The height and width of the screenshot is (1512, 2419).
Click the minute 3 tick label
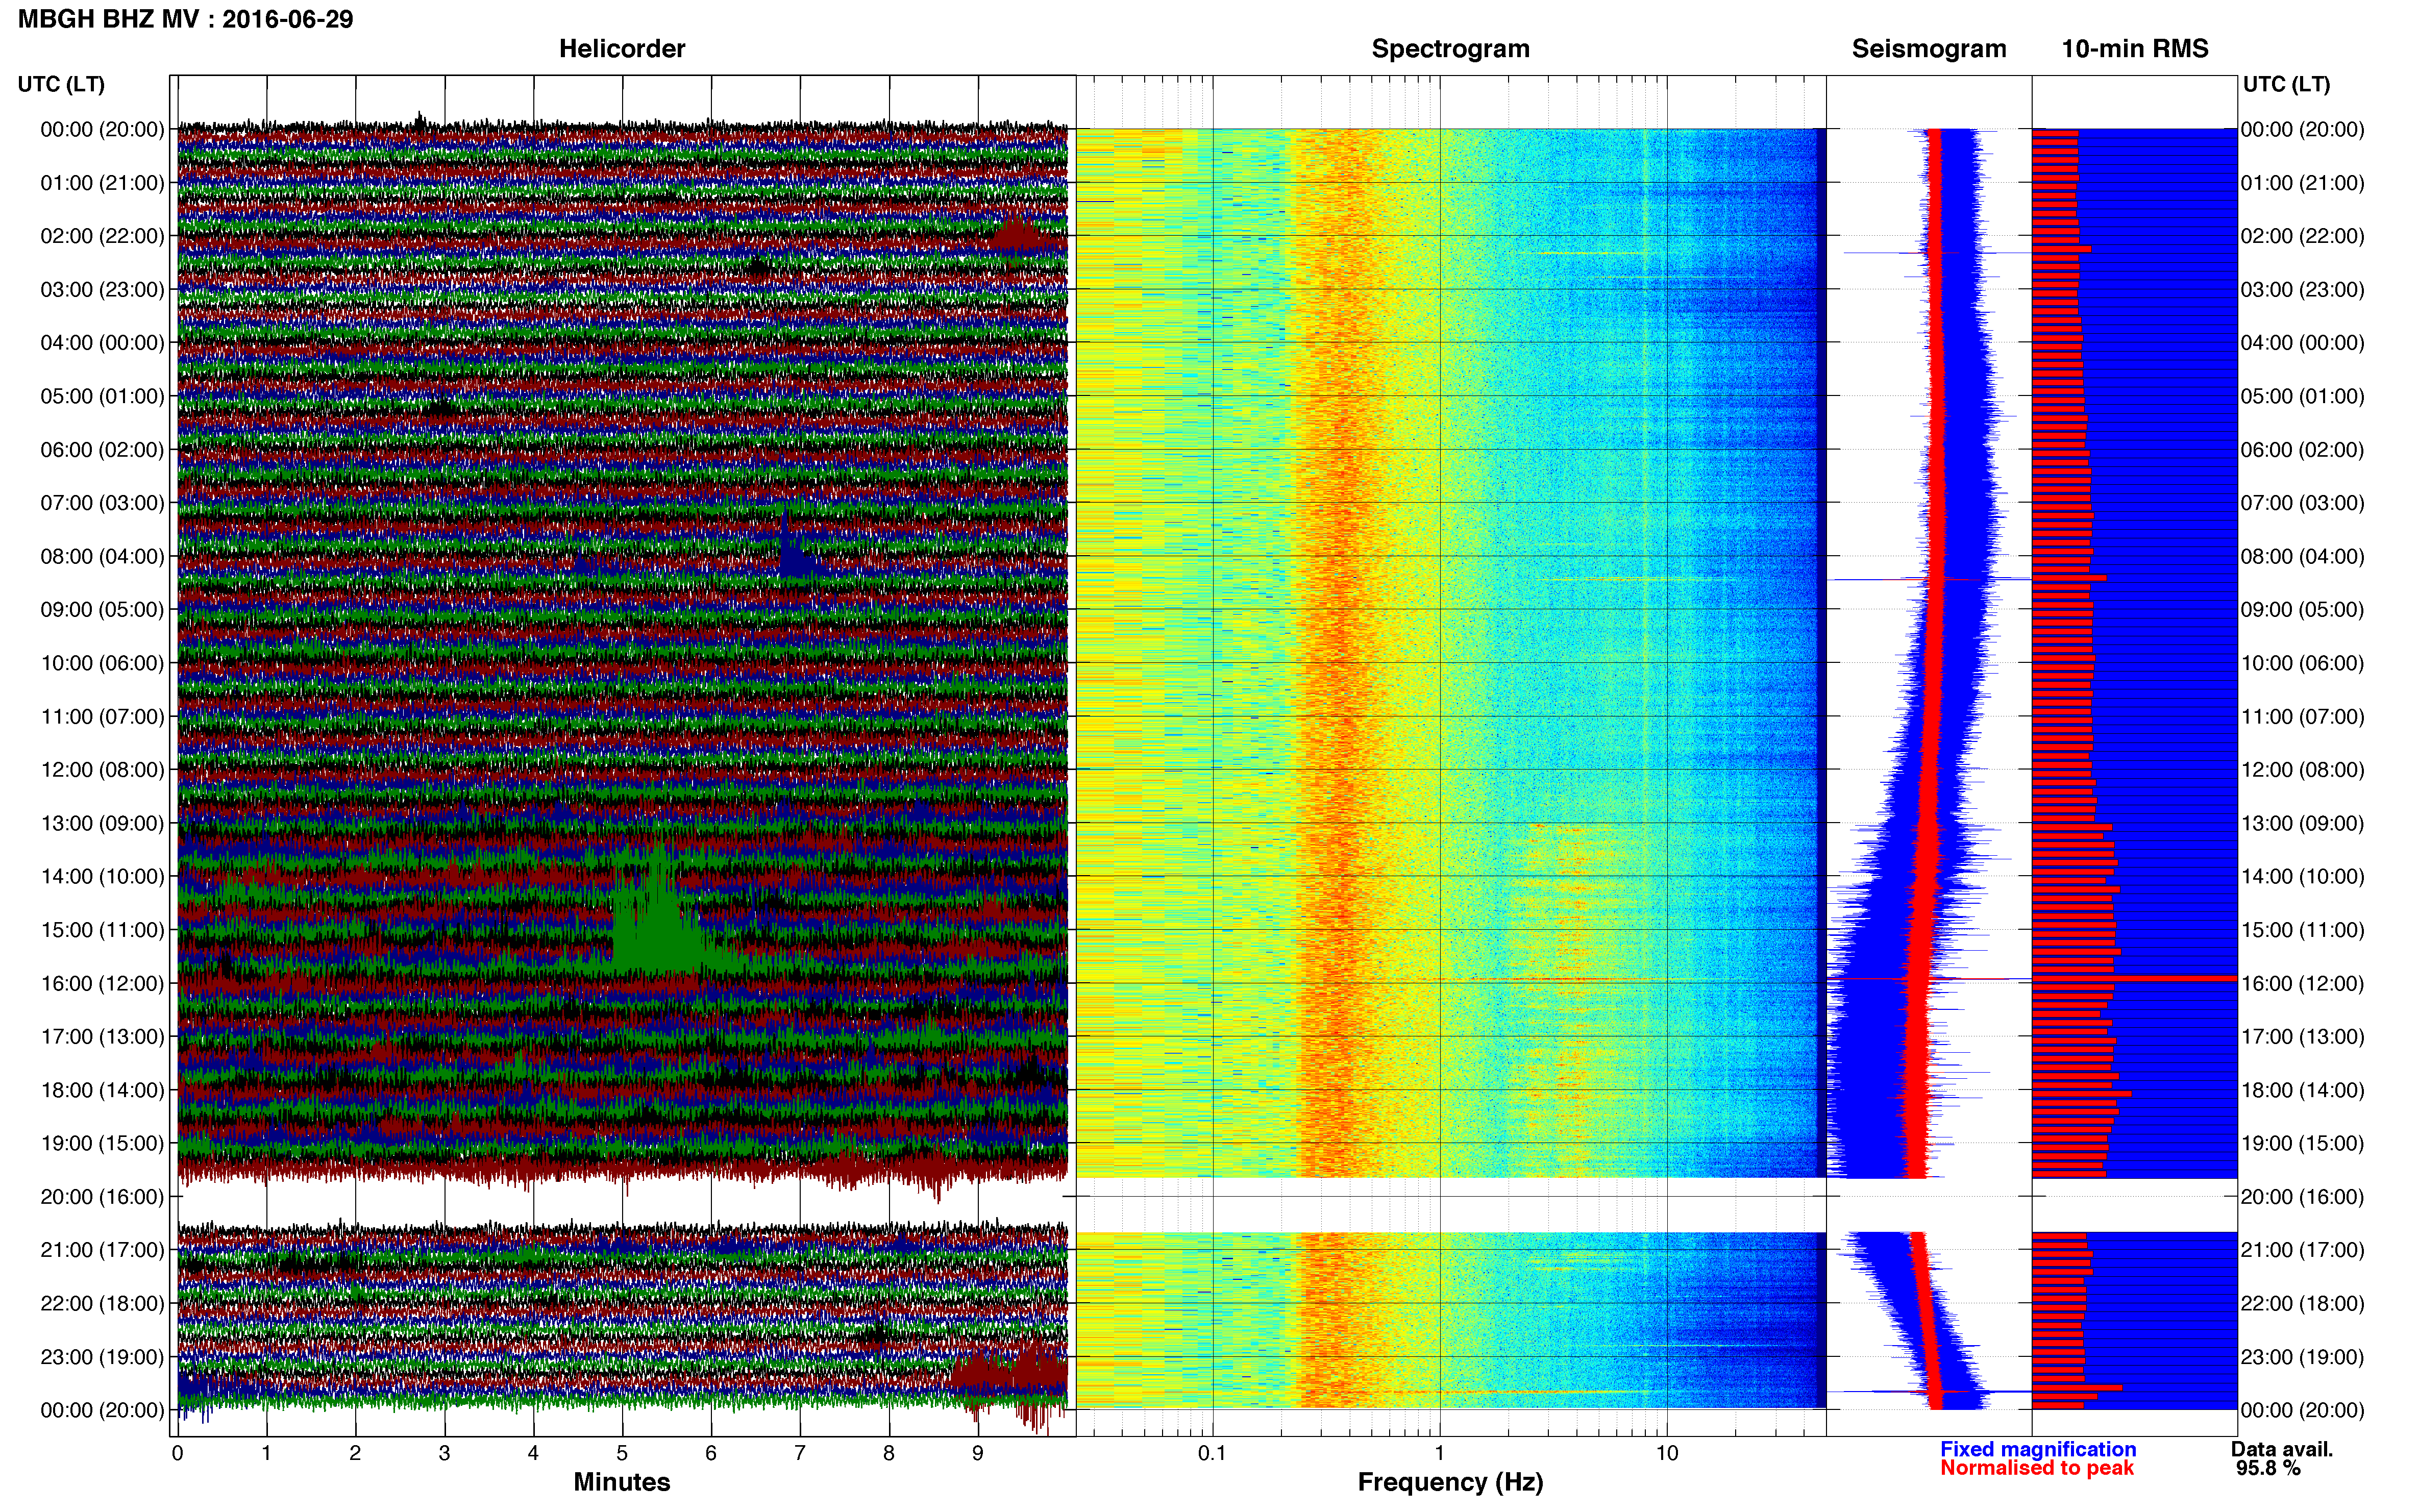444,1453
